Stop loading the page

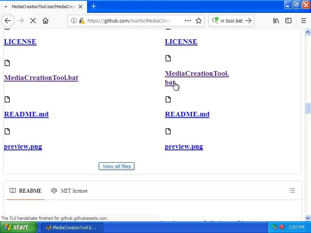click(33, 21)
